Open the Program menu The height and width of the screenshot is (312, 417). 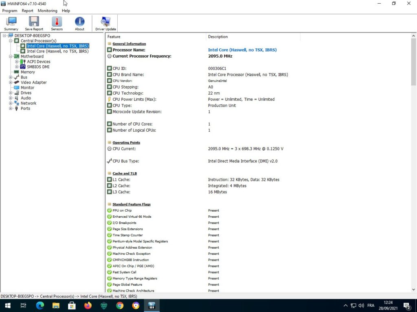click(10, 11)
